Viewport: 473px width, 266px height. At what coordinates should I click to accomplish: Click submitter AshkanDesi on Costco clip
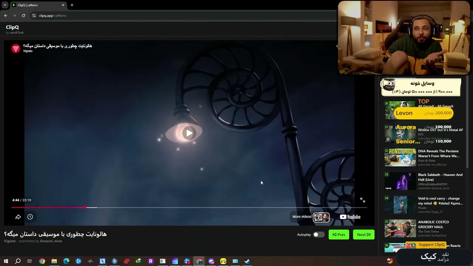pyautogui.click(x=432, y=236)
